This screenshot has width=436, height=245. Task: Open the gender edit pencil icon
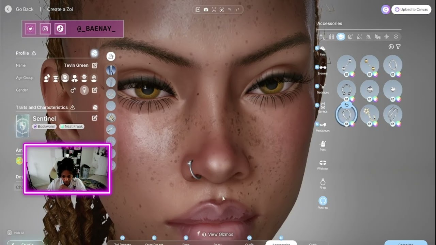[x=95, y=90]
